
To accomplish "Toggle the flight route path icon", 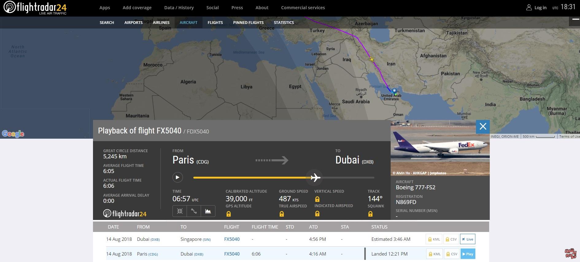I will tap(194, 211).
